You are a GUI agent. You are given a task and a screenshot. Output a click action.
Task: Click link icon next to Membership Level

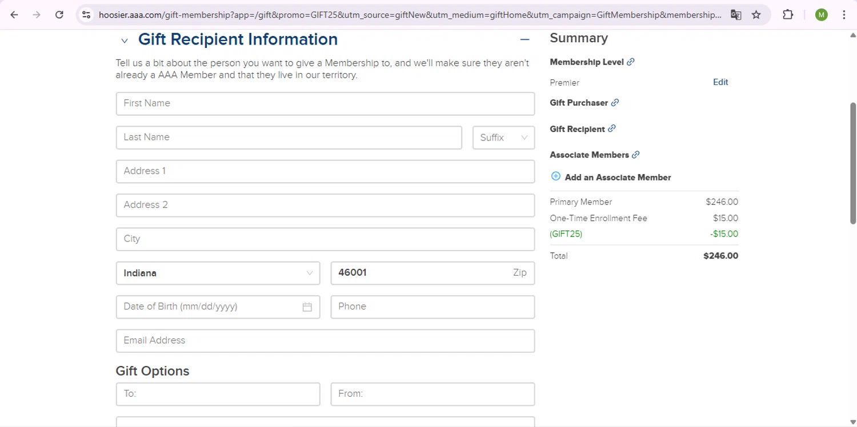[631, 62]
